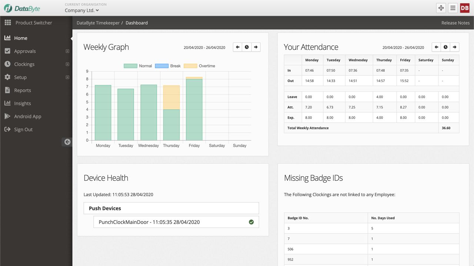Viewport: 474px width, 266px height.
Task: Select Reports in the sidebar
Action: [22, 90]
